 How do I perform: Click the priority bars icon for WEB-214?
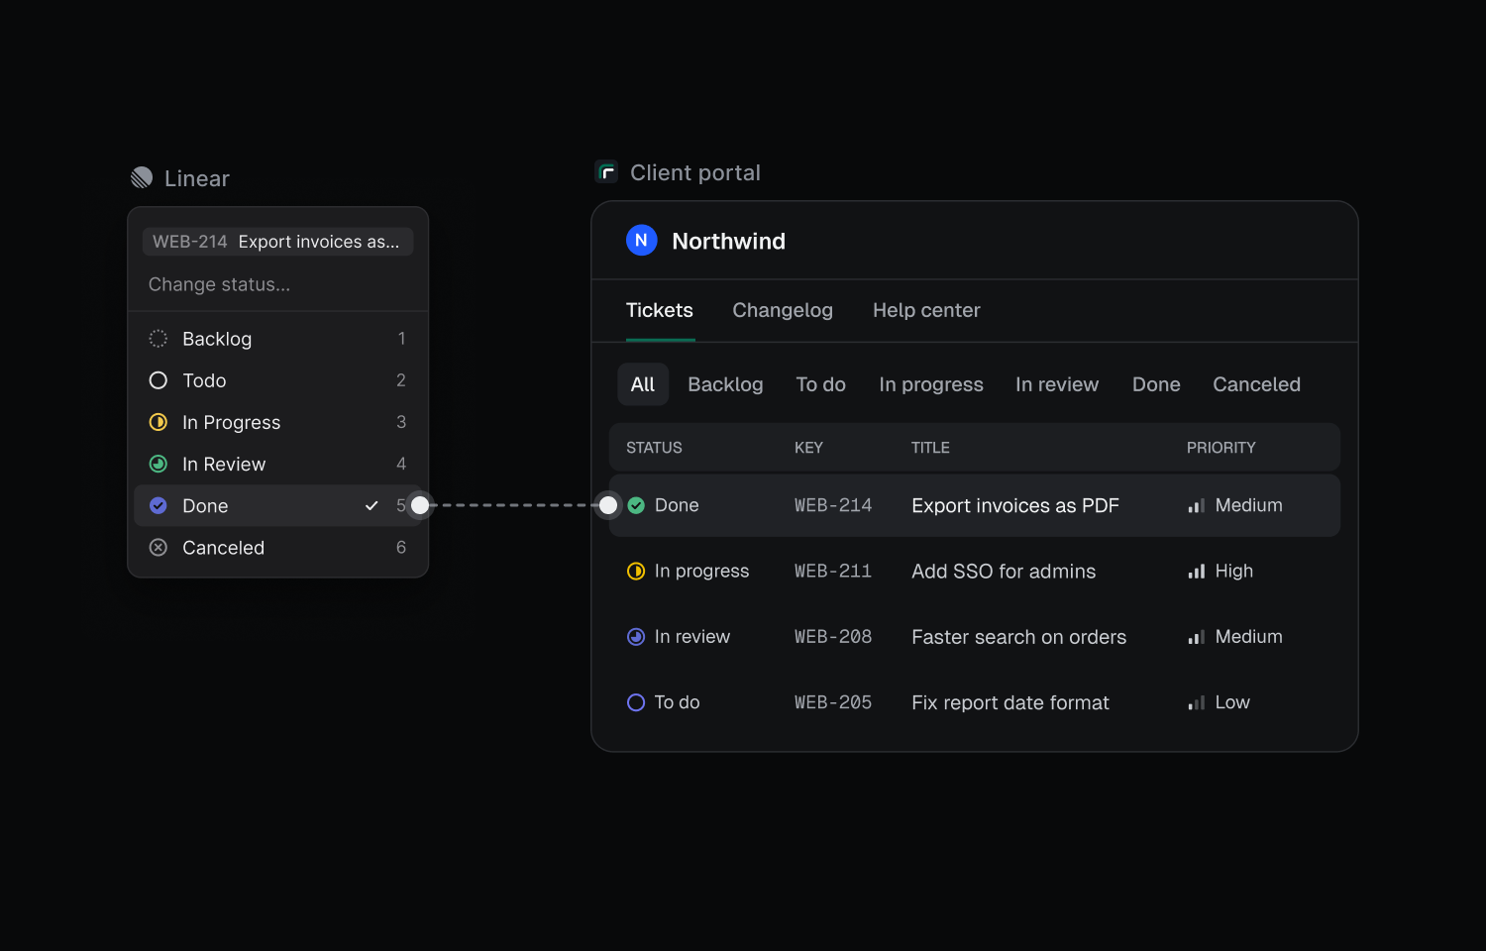pos(1197,506)
